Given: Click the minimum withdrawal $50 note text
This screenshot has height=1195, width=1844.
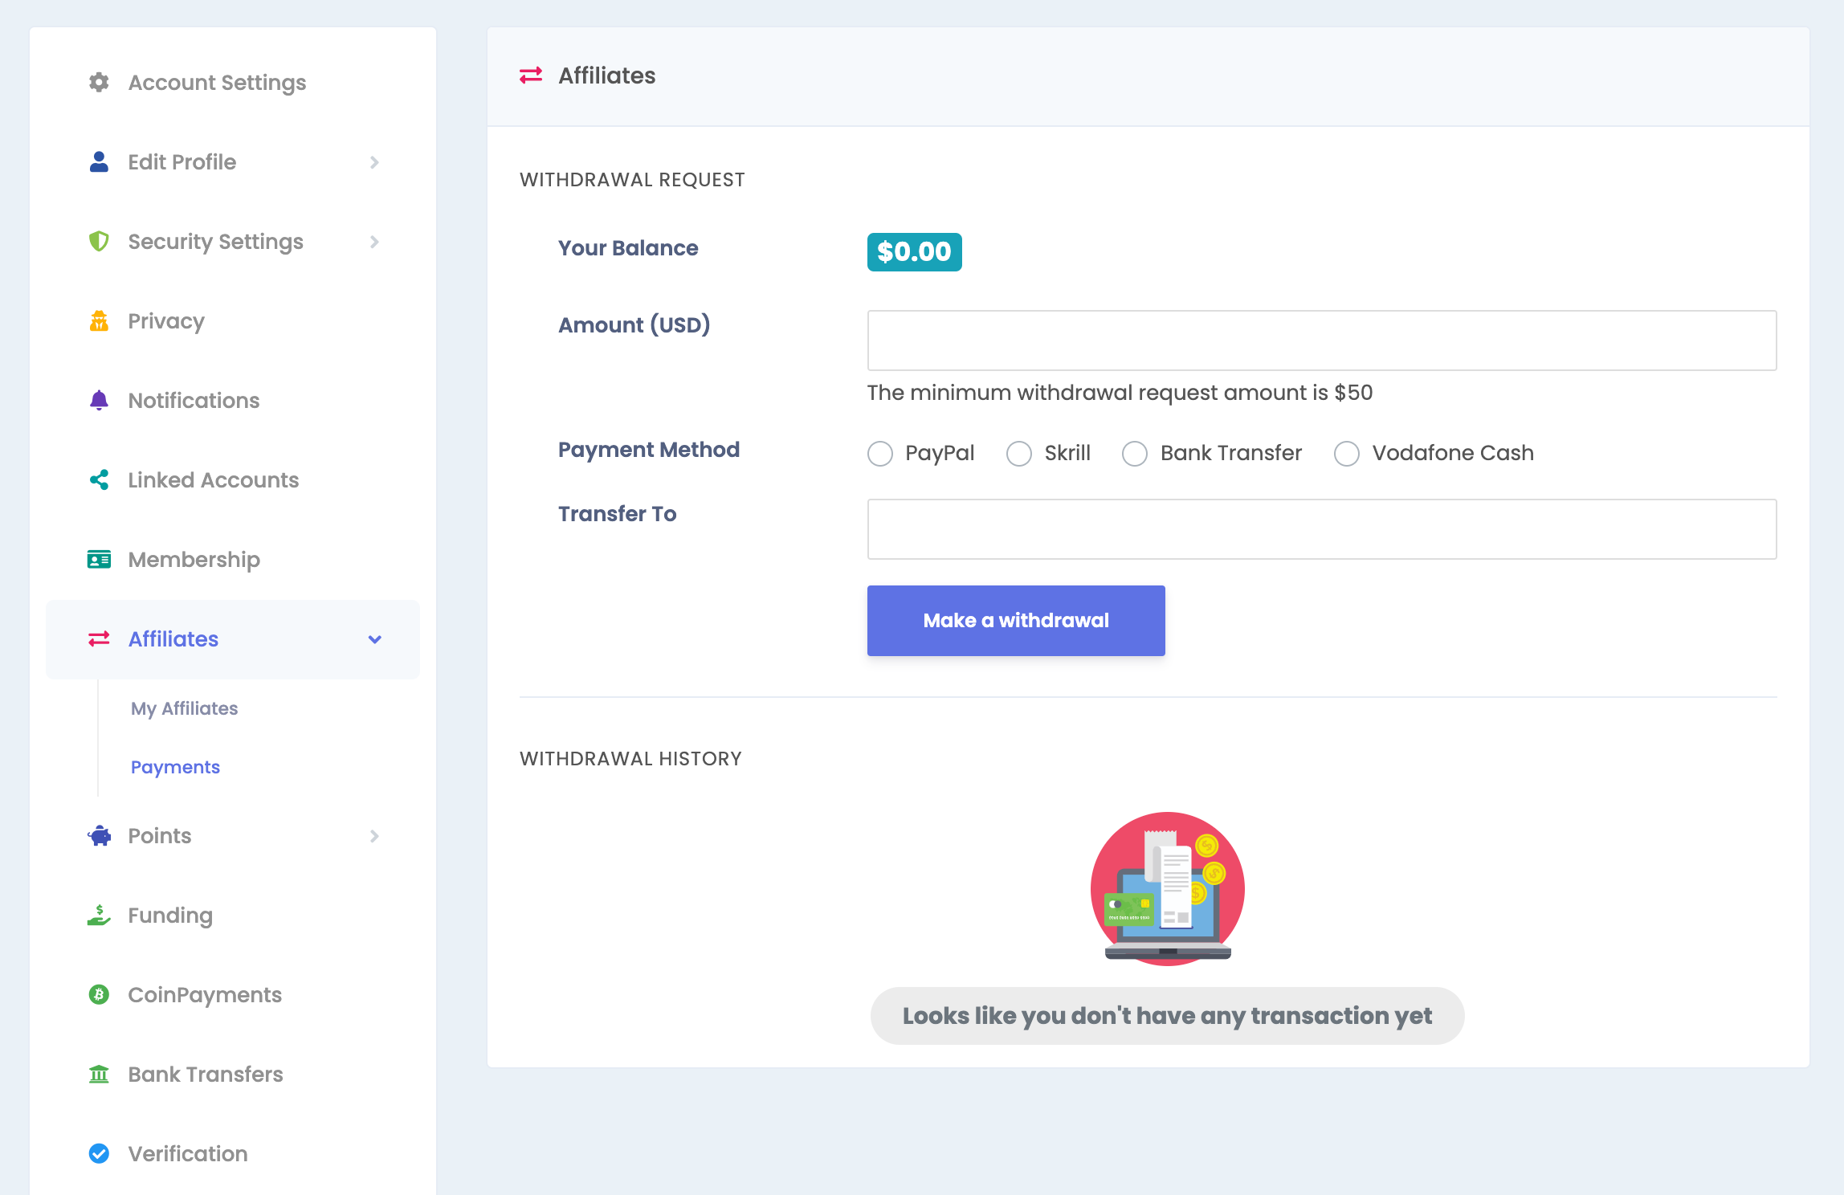Looking at the screenshot, I should click(x=1120, y=393).
